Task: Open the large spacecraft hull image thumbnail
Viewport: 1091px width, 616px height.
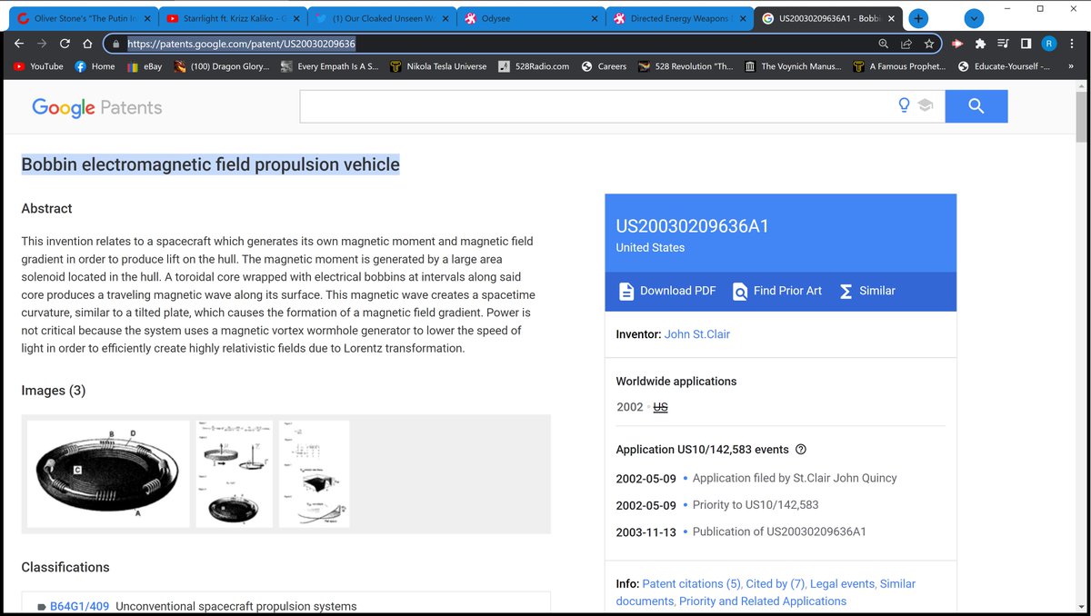Action: pos(108,473)
